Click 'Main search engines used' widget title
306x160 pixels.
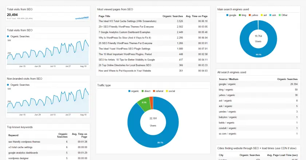point(233,9)
